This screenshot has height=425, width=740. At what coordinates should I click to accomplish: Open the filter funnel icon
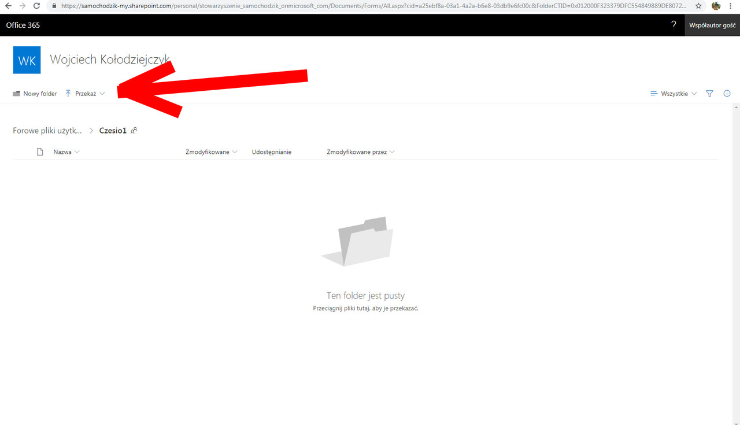pos(709,93)
